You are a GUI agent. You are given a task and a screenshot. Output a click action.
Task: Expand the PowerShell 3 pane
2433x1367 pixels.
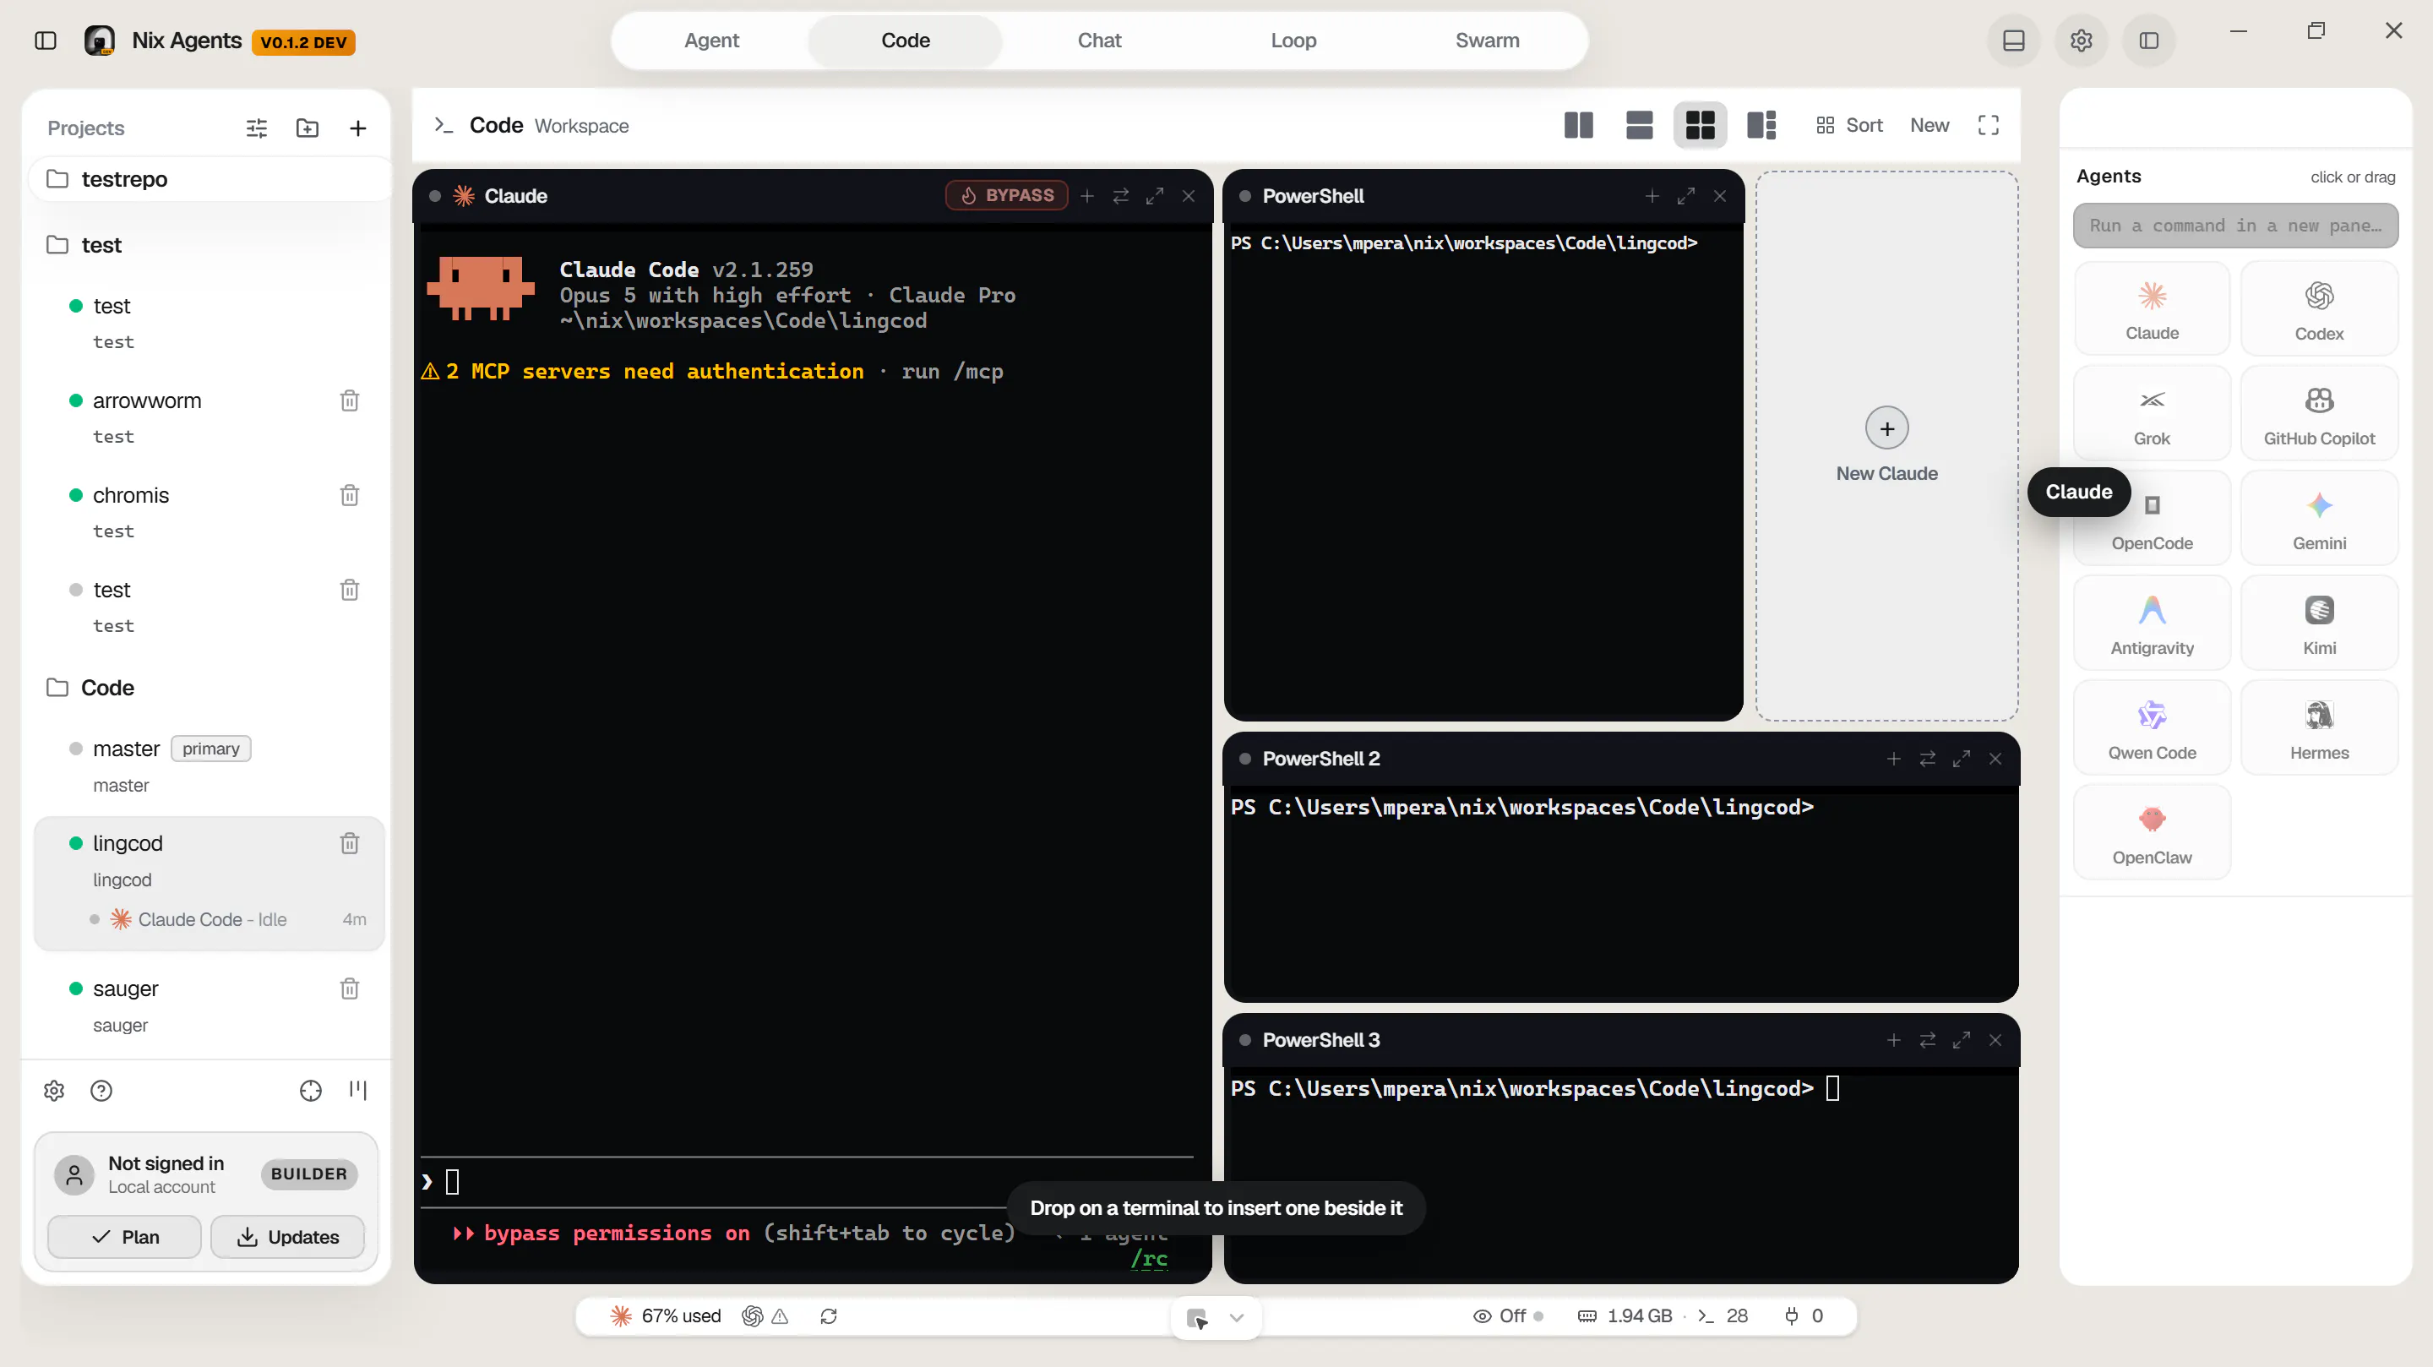click(x=1962, y=1040)
